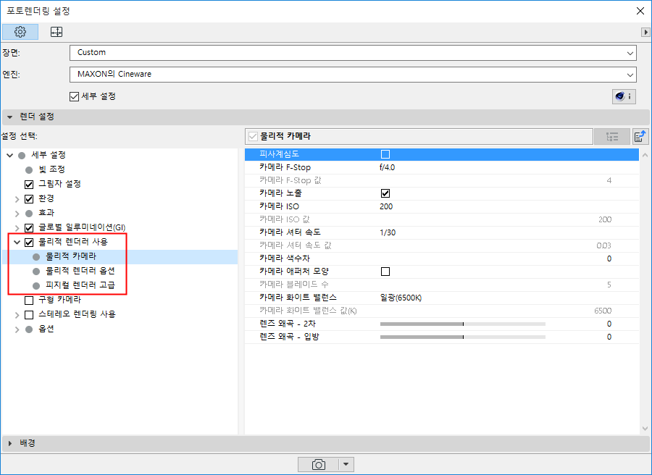Screen dimensions: 652x475
Task: Select the 카메라 F-Stop 값 row
Action: [442, 180]
